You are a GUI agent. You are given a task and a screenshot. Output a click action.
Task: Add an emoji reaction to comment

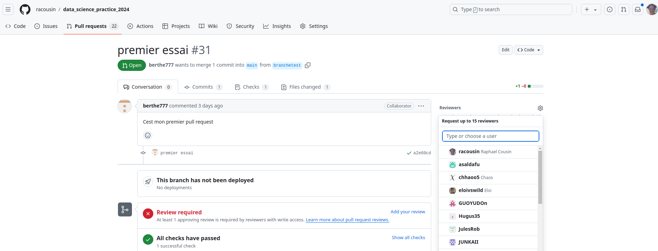pyautogui.click(x=148, y=135)
